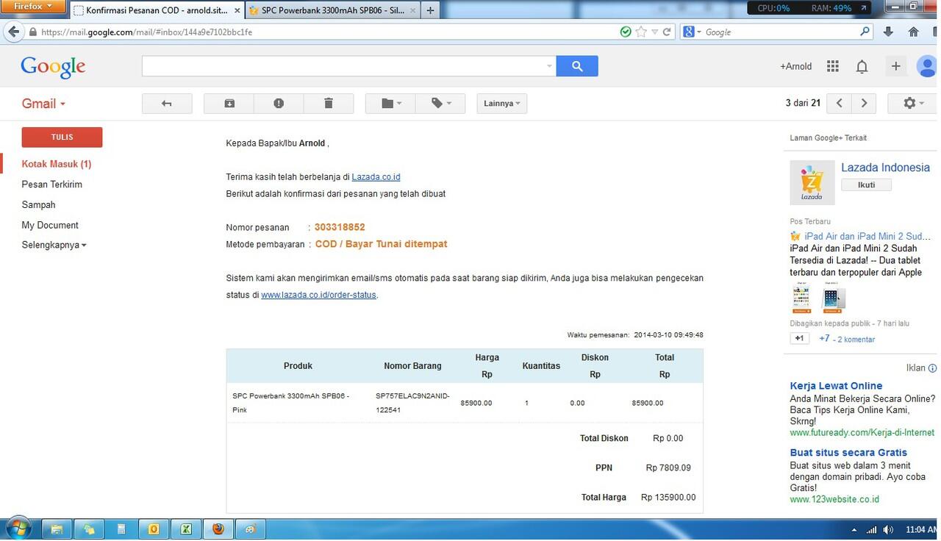The height and width of the screenshot is (541, 941).
Task: Reload the page with the refresh icon
Action: [x=667, y=32]
